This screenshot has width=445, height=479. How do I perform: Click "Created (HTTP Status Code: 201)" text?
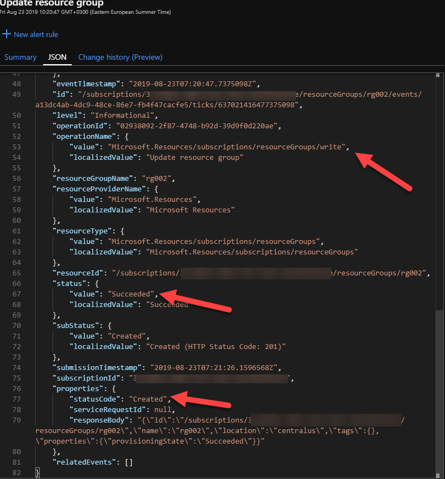218,347
